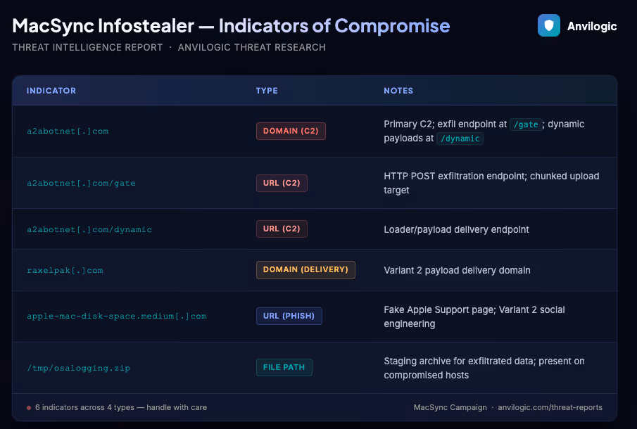
Task: Click the URL (PHISH) type badge
Action: [289, 316]
